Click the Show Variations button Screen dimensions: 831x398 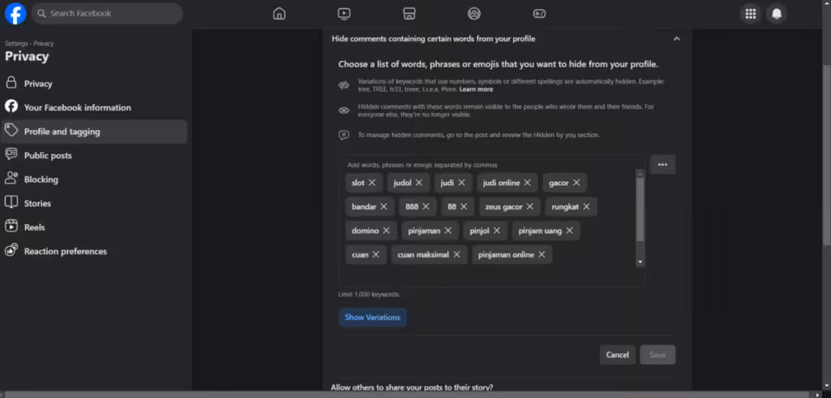372,318
